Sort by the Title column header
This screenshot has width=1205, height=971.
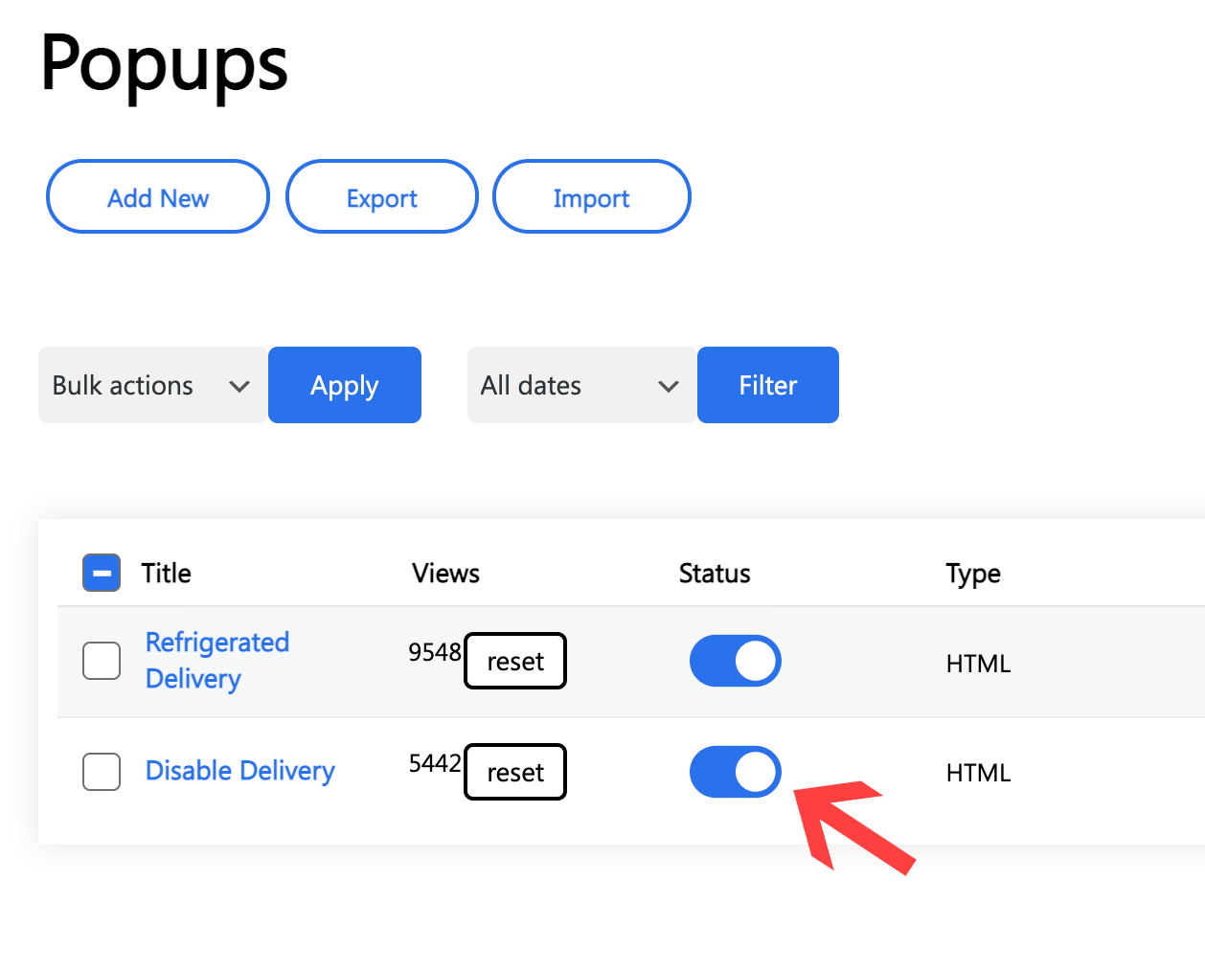(x=167, y=574)
